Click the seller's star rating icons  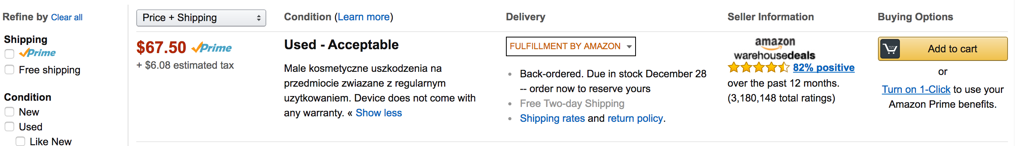click(759, 68)
